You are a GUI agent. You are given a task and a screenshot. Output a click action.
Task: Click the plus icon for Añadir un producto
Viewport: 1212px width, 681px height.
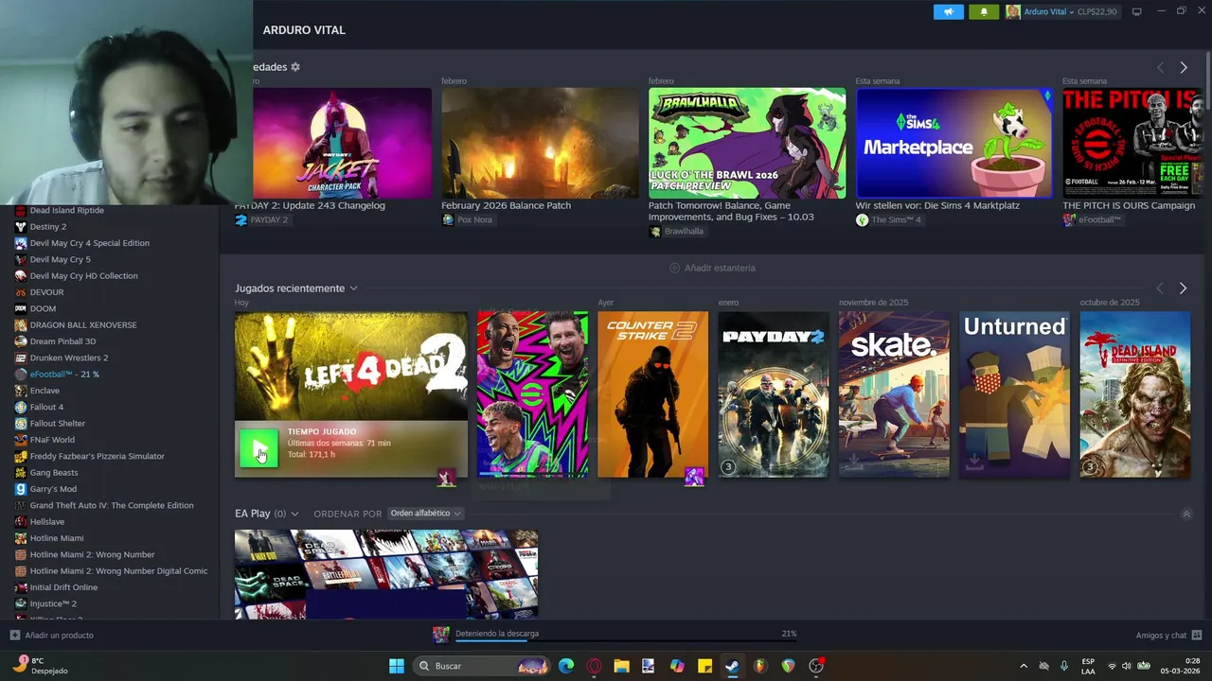coord(14,636)
